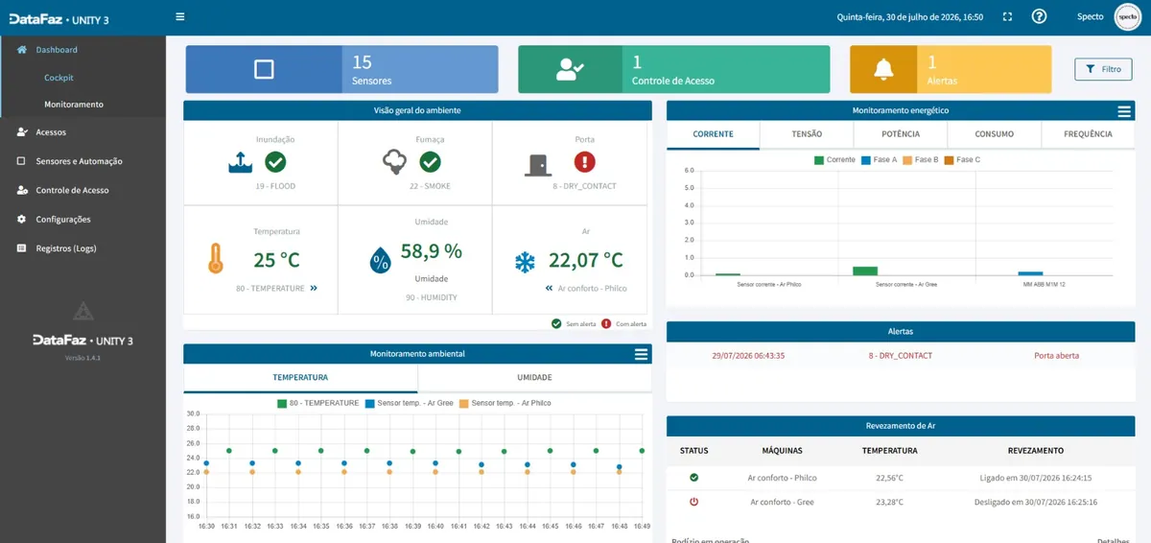Toggle the hamburger sidebar menu
Image resolution: width=1151 pixels, height=543 pixels.
click(180, 16)
